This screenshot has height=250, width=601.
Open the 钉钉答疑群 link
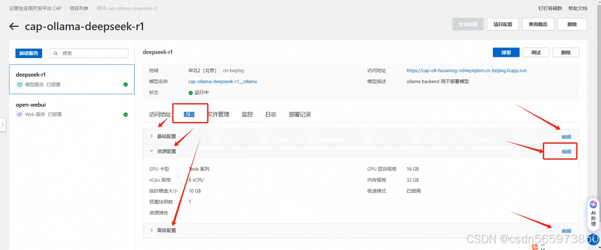pos(550,8)
